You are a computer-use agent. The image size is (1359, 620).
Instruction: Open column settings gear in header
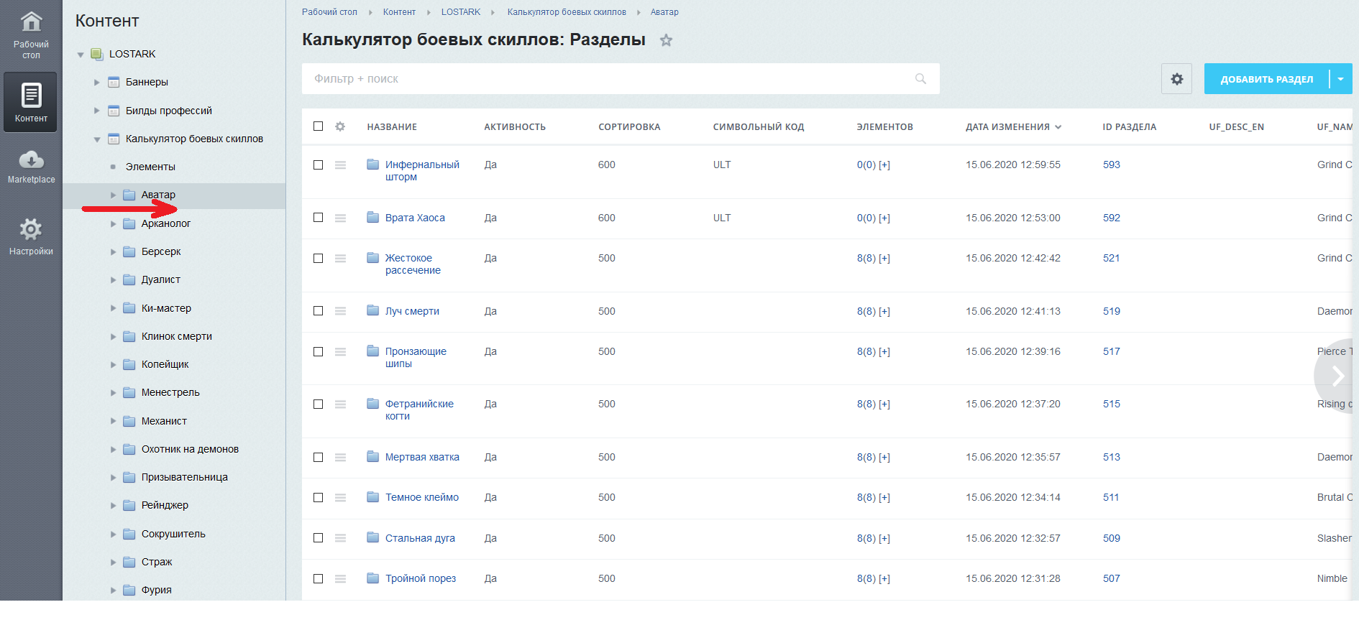point(340,126)
